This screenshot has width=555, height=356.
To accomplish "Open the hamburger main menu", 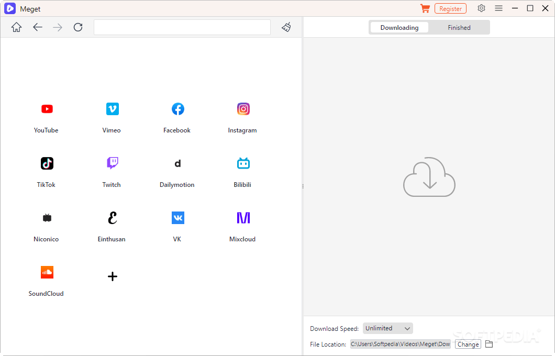I will 499,8.
